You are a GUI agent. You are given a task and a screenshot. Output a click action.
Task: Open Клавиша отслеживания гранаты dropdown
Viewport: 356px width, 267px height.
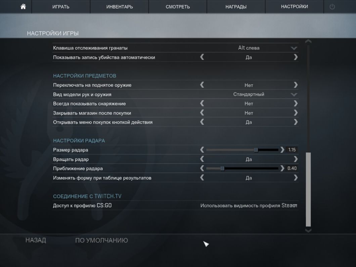click(294, 48)
